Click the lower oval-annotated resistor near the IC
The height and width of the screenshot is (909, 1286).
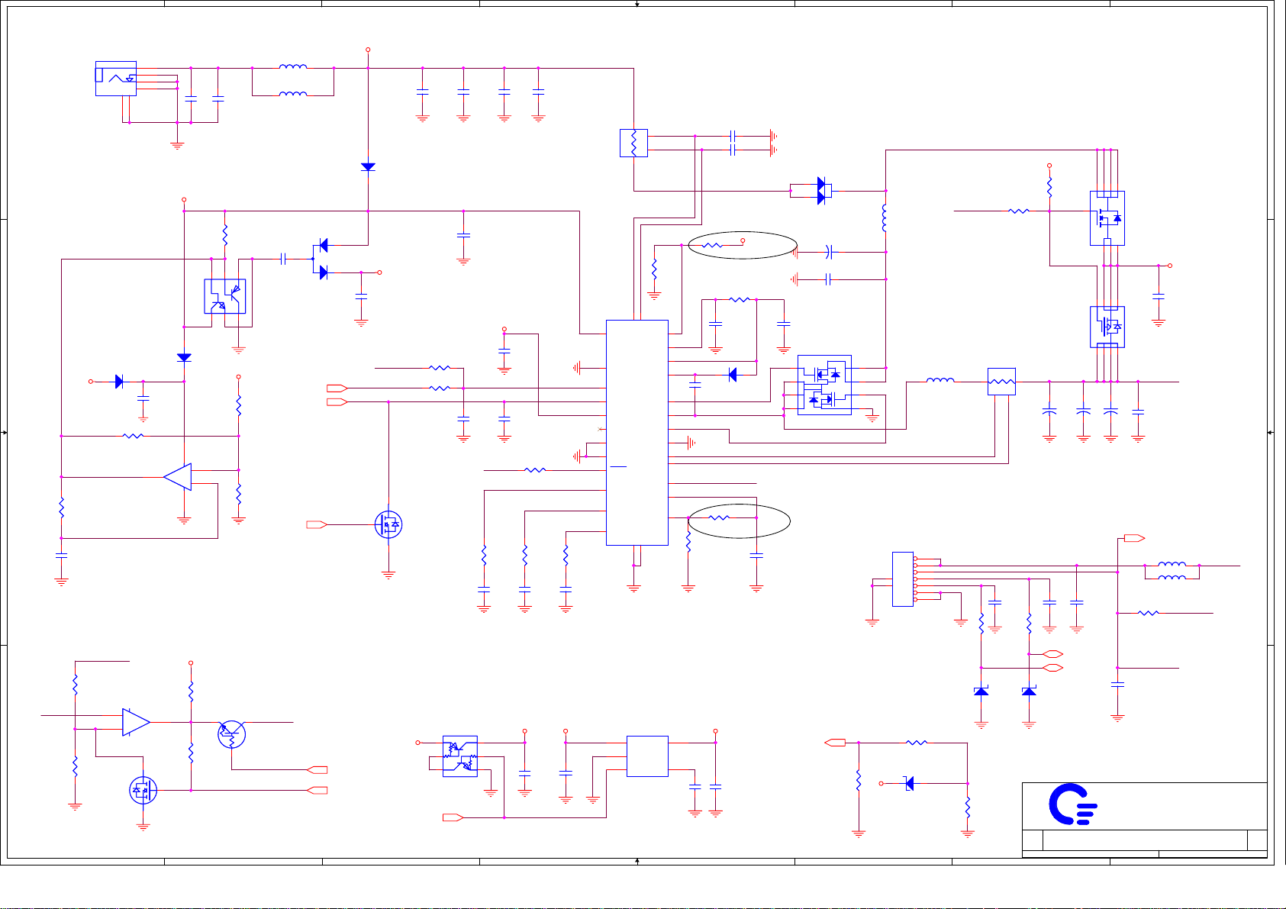[720, 517]
